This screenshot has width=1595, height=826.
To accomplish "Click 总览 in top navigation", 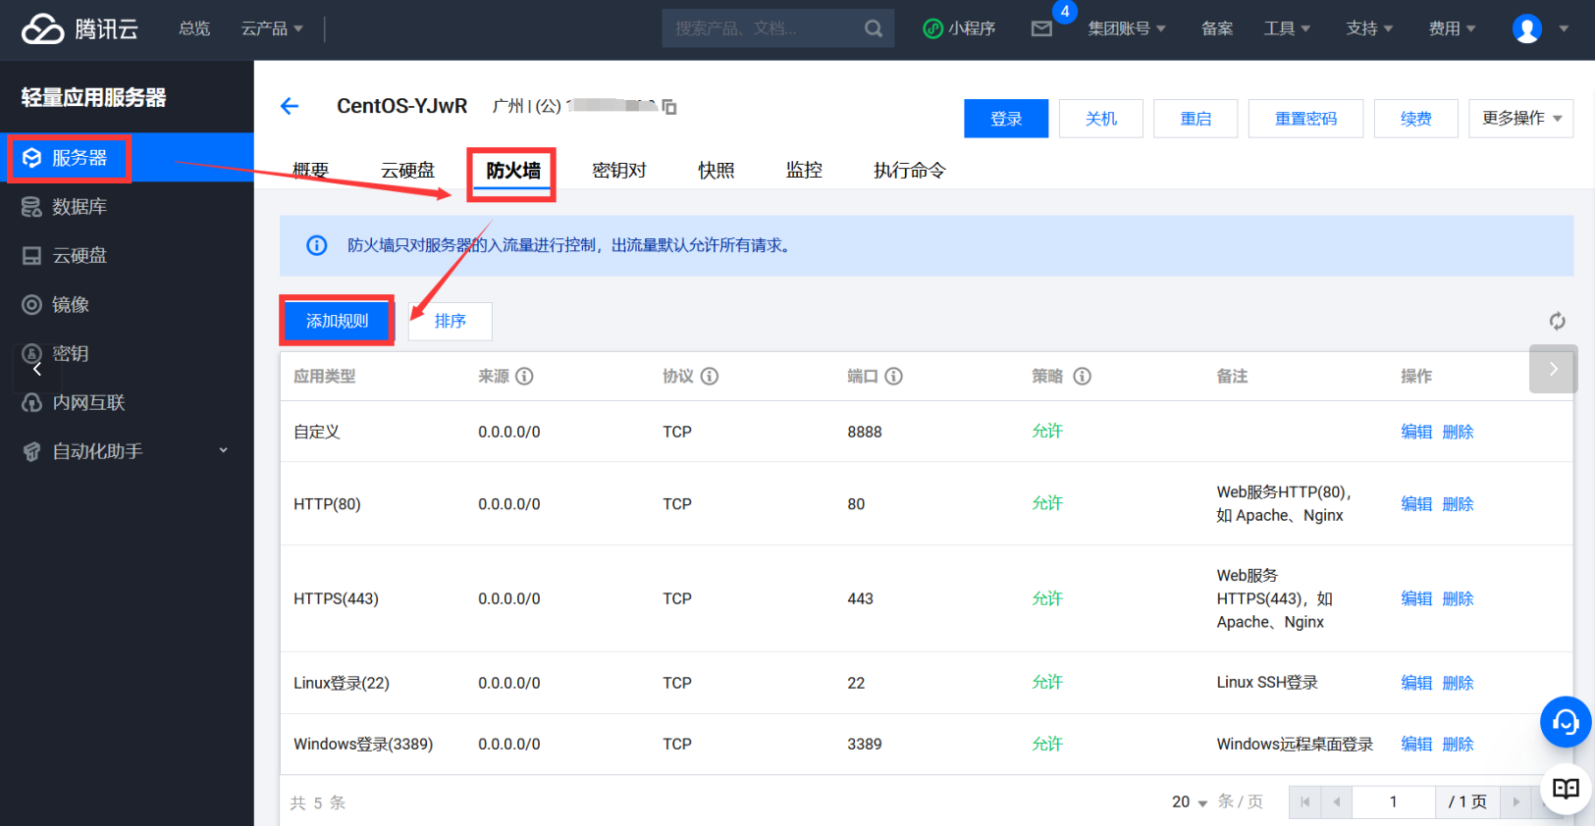I will coord(194,28).
